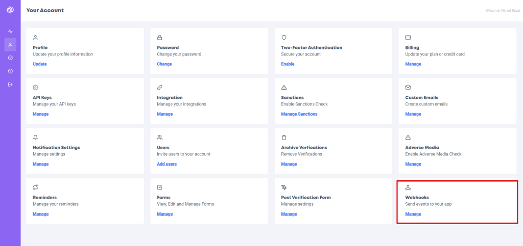Click the Change link under Password

coord(164,64)
